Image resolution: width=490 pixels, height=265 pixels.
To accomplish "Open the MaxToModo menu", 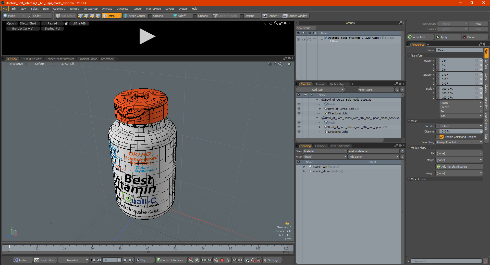I will point(153,9).
